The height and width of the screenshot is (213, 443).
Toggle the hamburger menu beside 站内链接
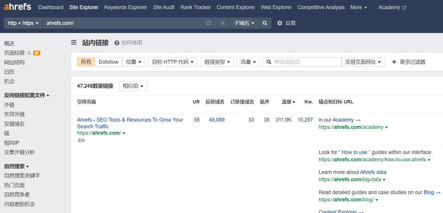74,43
